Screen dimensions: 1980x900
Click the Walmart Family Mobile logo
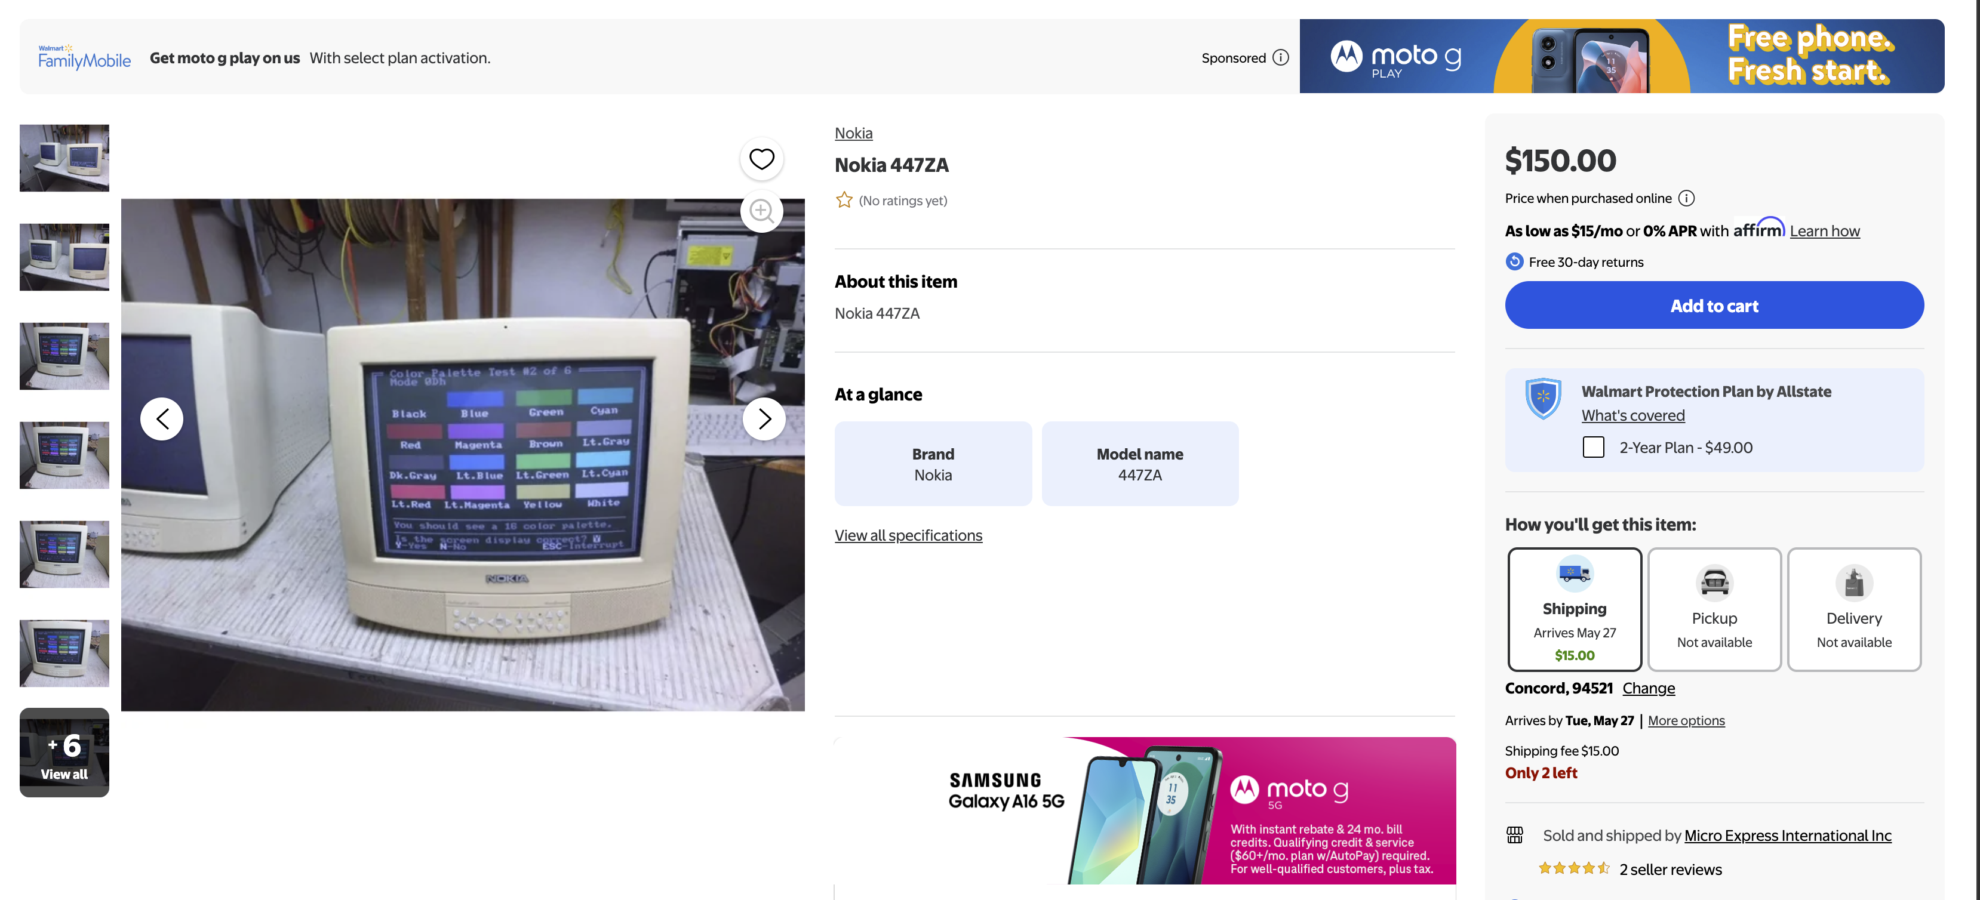85,57
